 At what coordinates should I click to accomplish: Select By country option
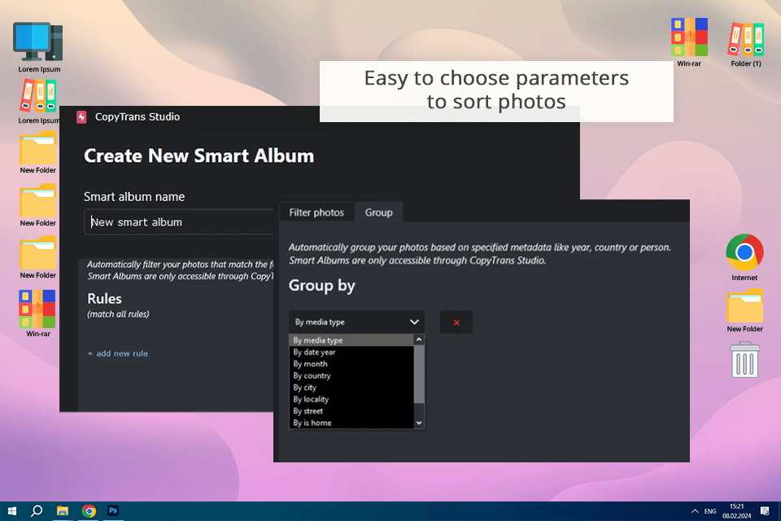[x=351, y=376]
